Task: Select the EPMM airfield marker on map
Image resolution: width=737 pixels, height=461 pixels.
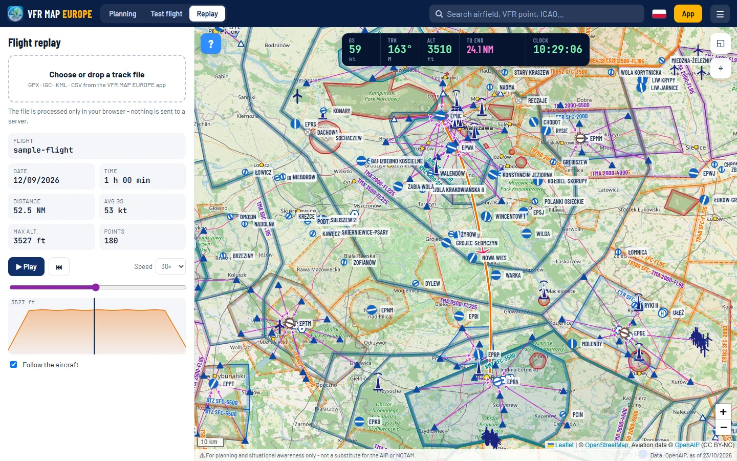Action: 580,138
